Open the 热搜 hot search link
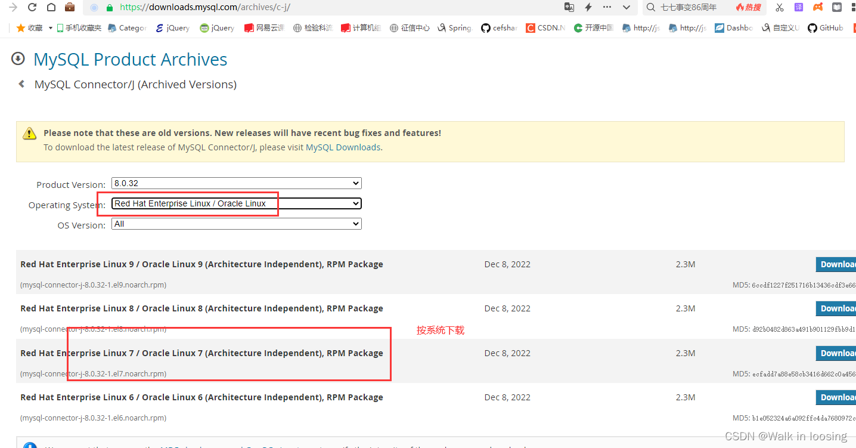This screenshot has height=448, width=856. click(x=749, y=8)
